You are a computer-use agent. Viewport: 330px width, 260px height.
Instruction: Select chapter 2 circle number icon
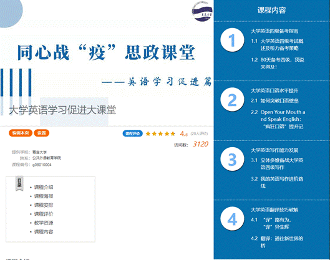[x=232, y=100]
